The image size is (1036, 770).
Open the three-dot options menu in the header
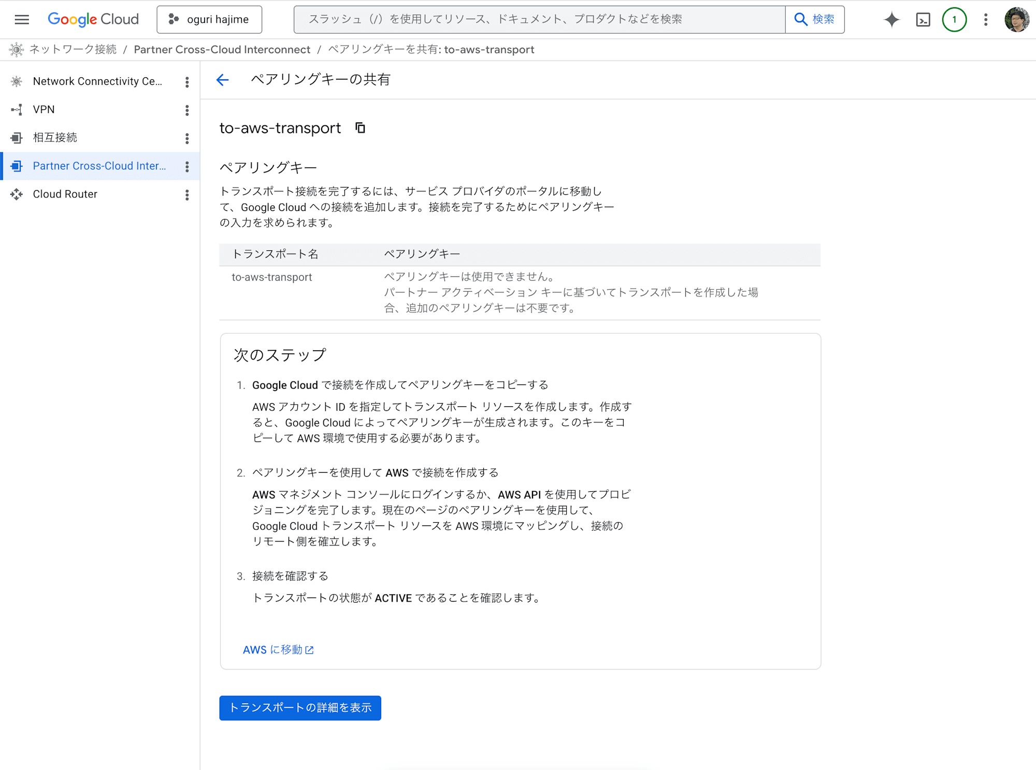[x=985, y=19]
